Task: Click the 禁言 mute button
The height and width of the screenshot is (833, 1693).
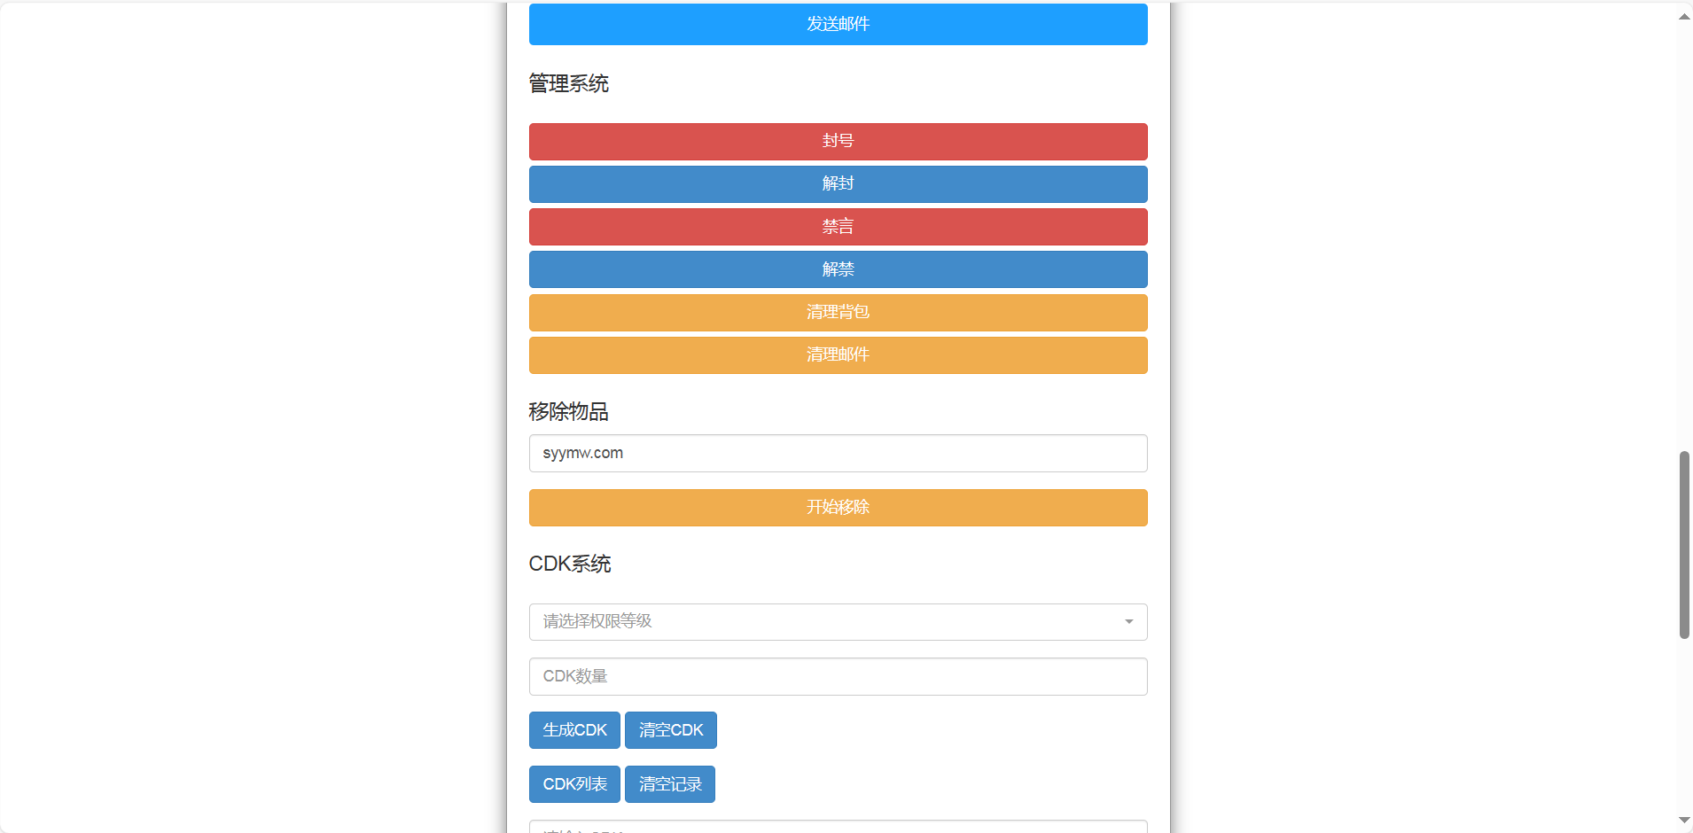Action: [837, 226]
